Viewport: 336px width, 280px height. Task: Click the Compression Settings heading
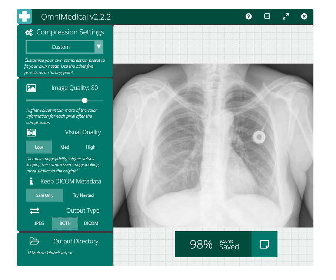pyautogui.click(x=70, y=32)
